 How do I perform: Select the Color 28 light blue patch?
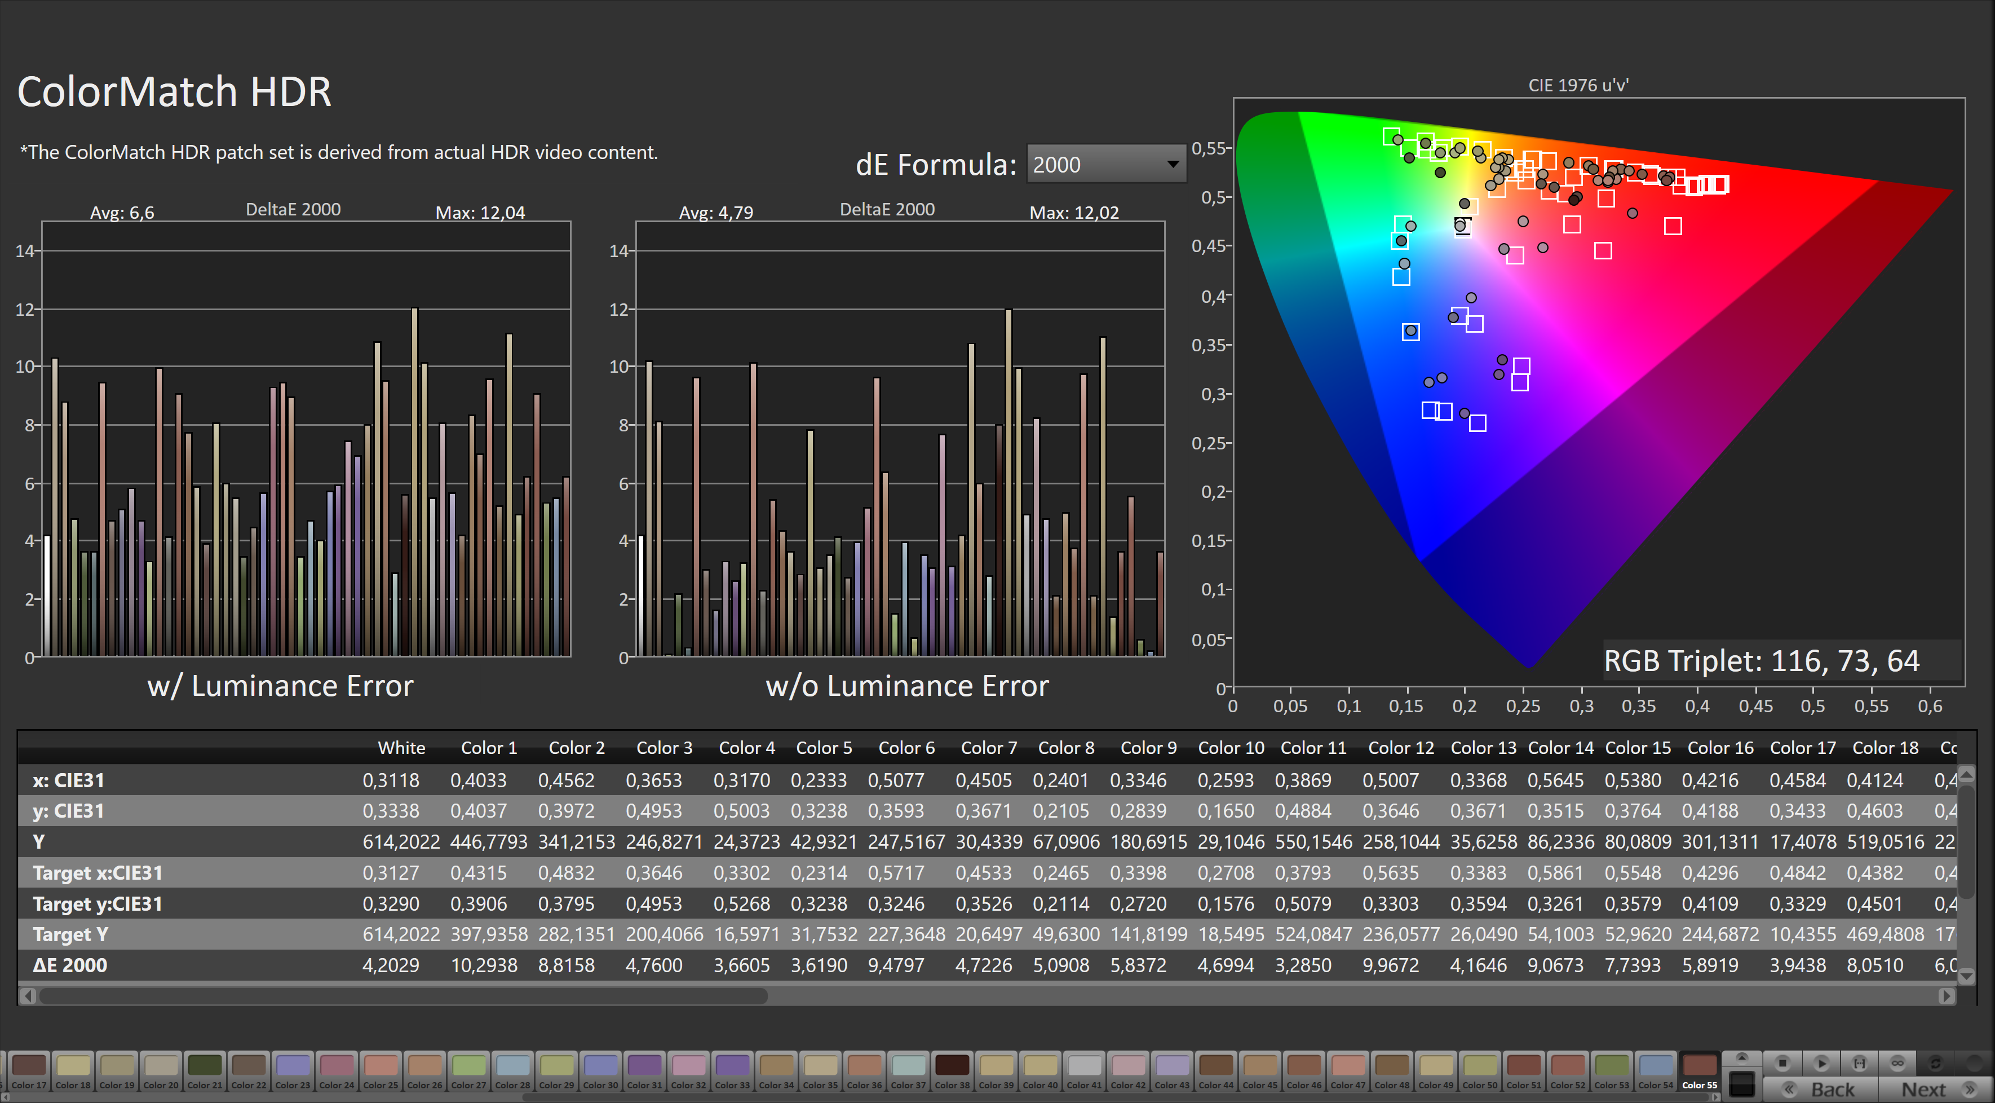(x=512, y=1070)
